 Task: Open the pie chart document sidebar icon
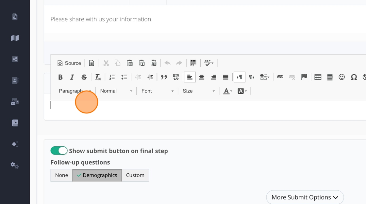[15, 17]
